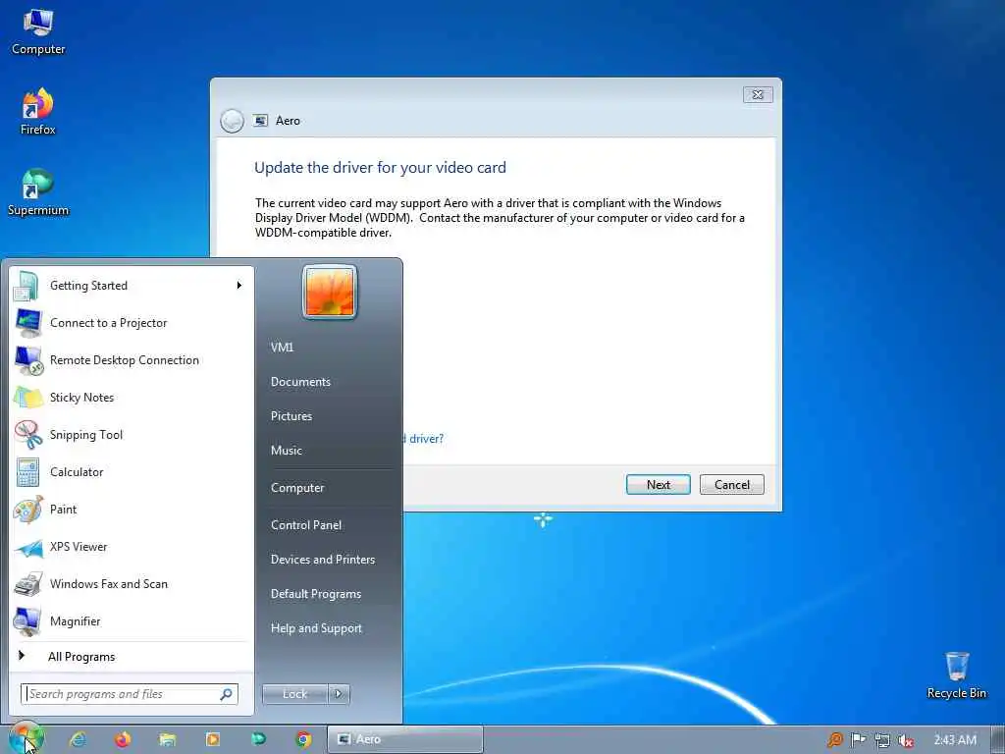Click the Magnifier icon

28,621
